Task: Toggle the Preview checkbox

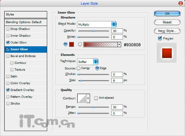Action: click(x=160, y=38)
